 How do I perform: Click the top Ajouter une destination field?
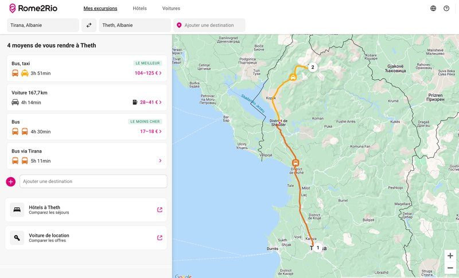(209, 25)
